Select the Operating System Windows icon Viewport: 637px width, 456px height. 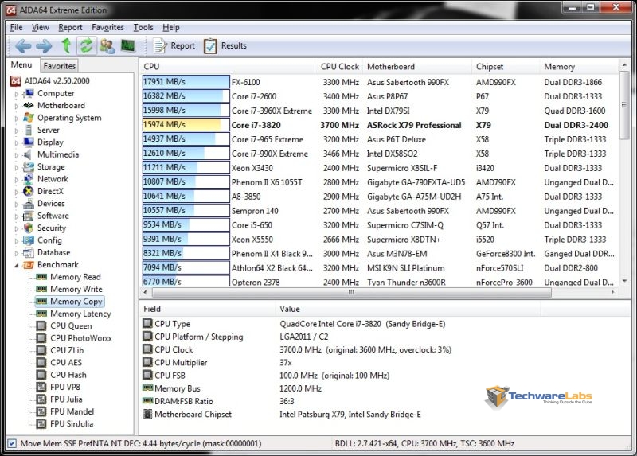tap(29, 118)
